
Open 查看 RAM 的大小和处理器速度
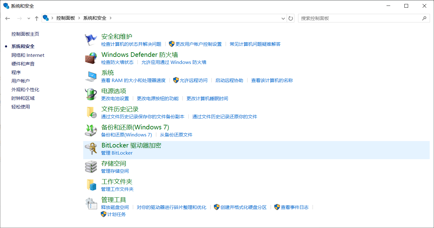133,80
